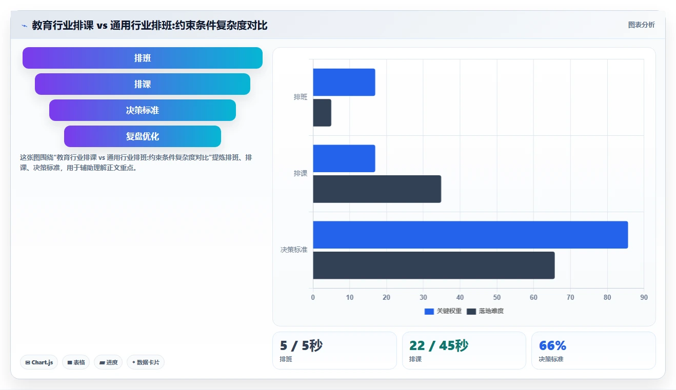
Task: Click the blue 关键权重 bar for 排课
Action: (x=344, y=158)
